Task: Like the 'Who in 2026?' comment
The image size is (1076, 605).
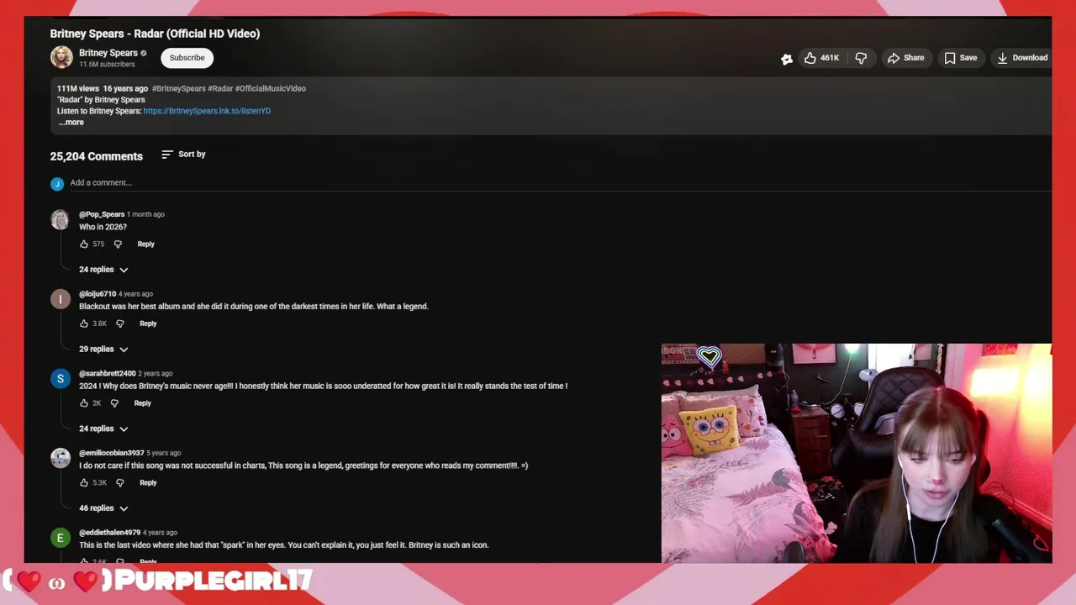Action: 84,245
